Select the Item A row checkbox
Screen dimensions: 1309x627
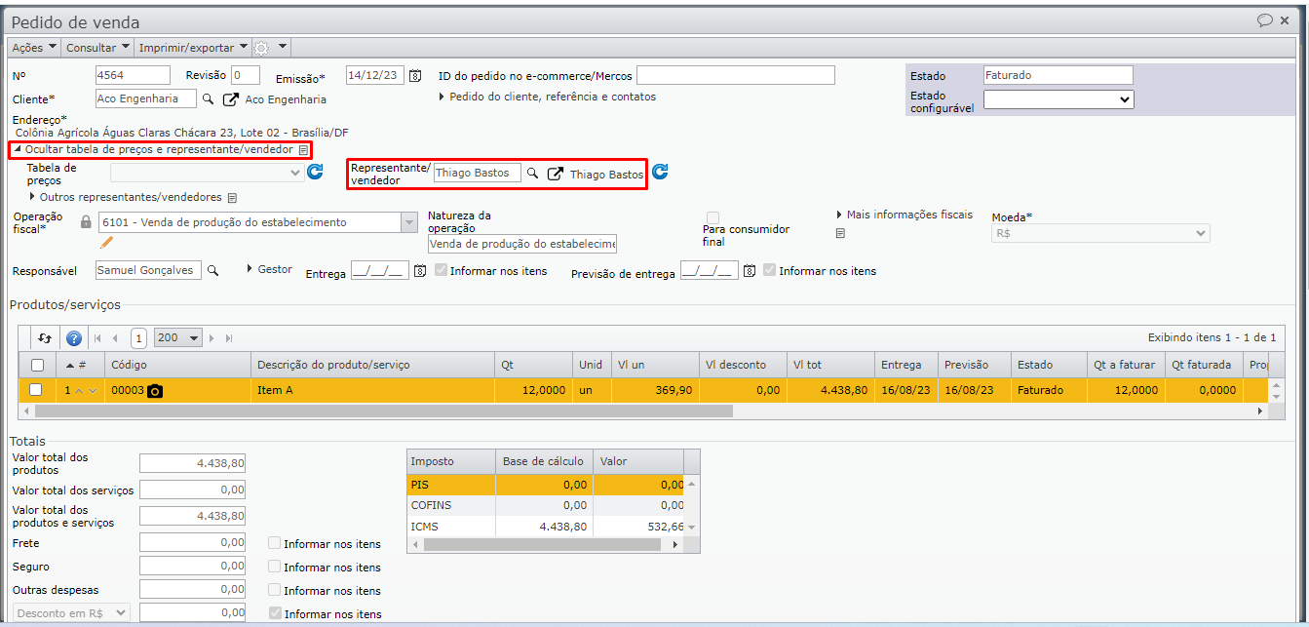coord(36,390)
